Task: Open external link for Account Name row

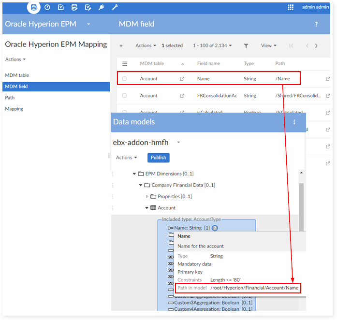Action: 182,79
